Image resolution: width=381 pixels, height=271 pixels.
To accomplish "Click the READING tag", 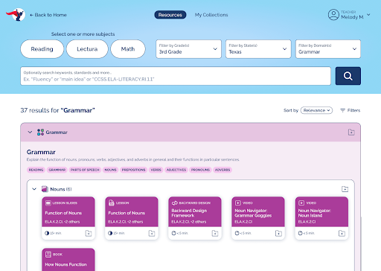I will 36,170.
